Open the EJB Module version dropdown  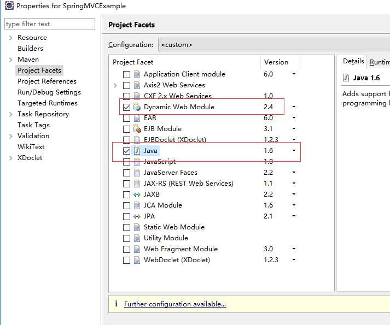coord(294,129)
